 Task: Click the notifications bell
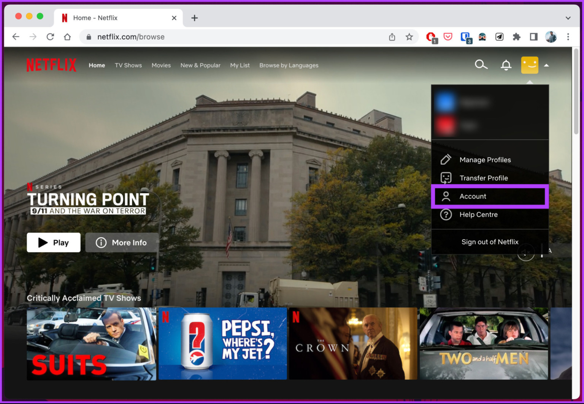coord(506,65)
